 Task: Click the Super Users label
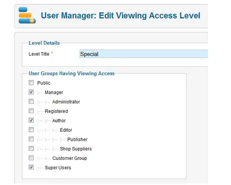(x=58, y=167)
